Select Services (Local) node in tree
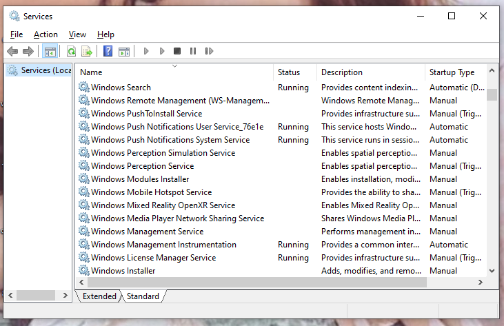Screen dimensions: 504x326 point(39,70)
